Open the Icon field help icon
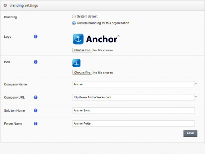The height and width of the screenshot is (154, 205). tap(35, 62)
